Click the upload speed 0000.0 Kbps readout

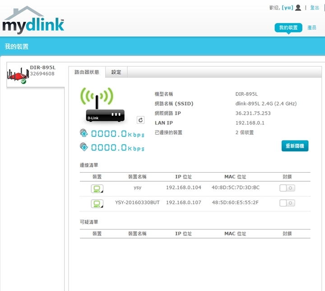pos(118,134)
